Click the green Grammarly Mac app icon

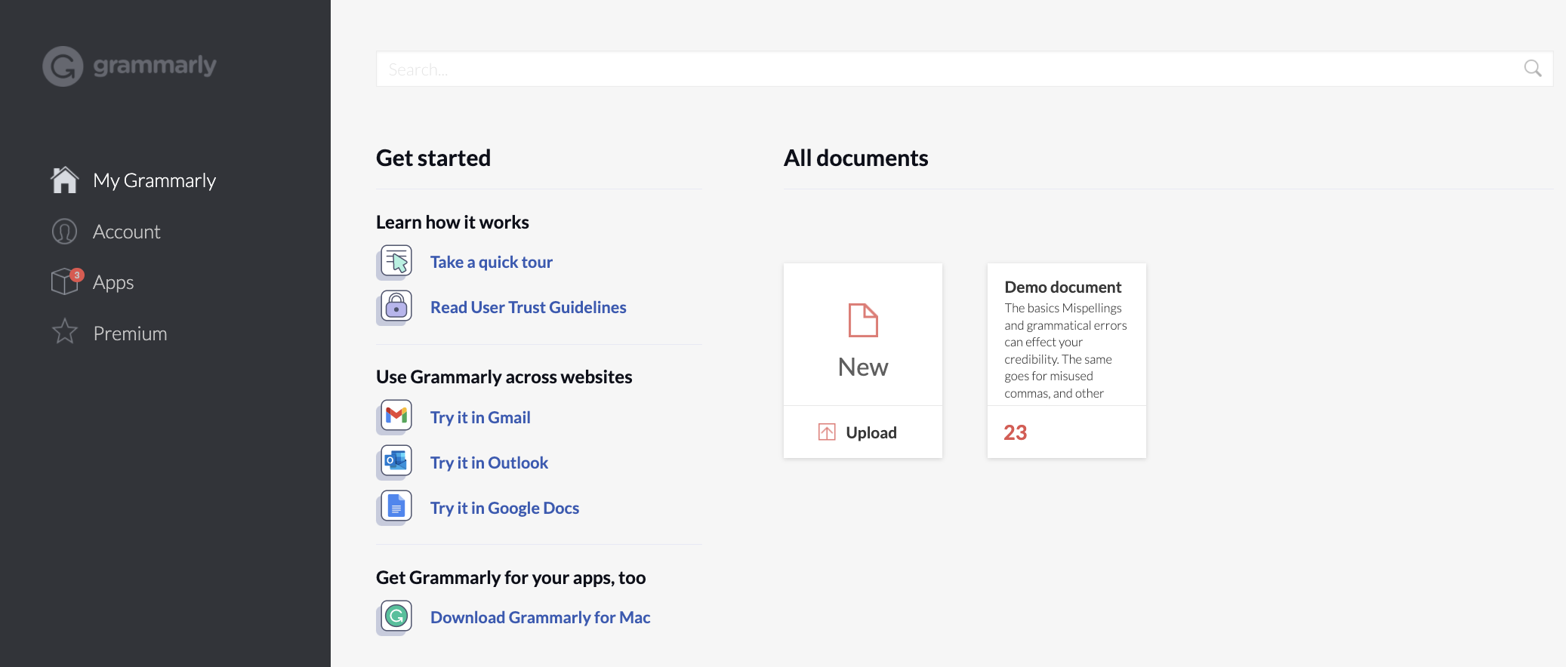396,616
